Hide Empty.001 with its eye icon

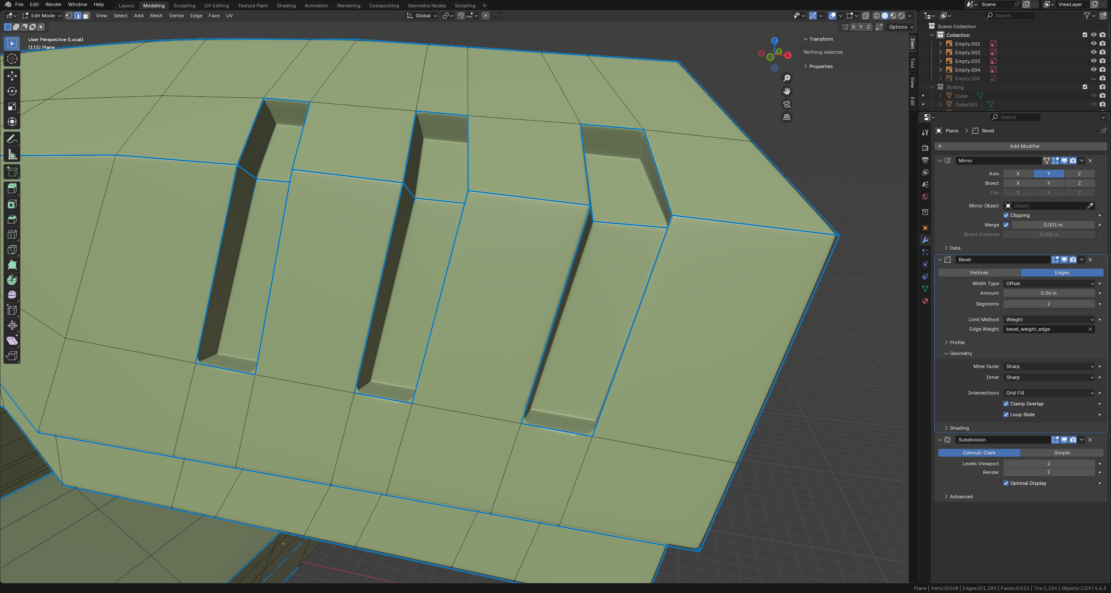click(x=1094, y=43)
